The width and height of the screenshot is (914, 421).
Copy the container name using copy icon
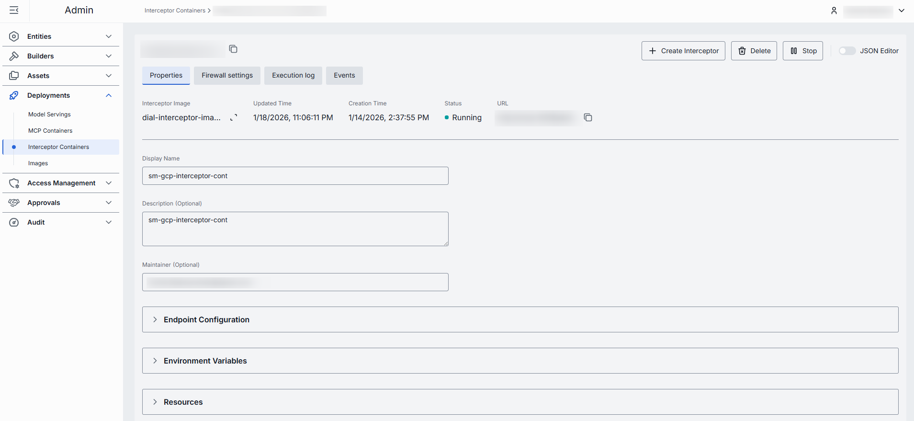[x=233, y=49]
